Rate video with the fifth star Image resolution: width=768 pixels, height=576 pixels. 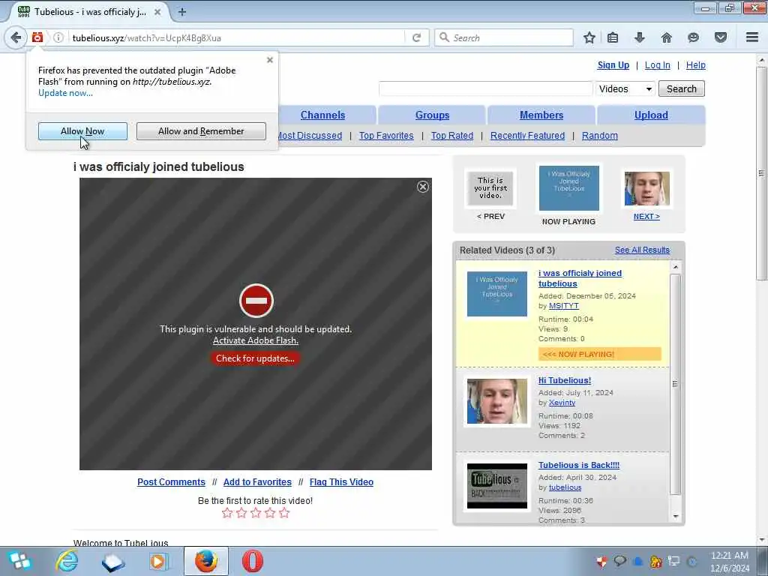[x=284, y=513]
